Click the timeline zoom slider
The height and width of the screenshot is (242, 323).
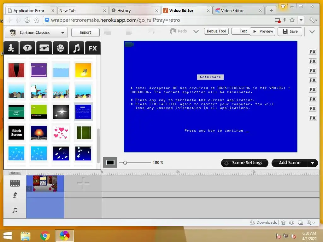click(15, 173)
